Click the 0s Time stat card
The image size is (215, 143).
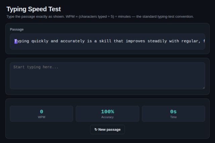coord(173,114)
